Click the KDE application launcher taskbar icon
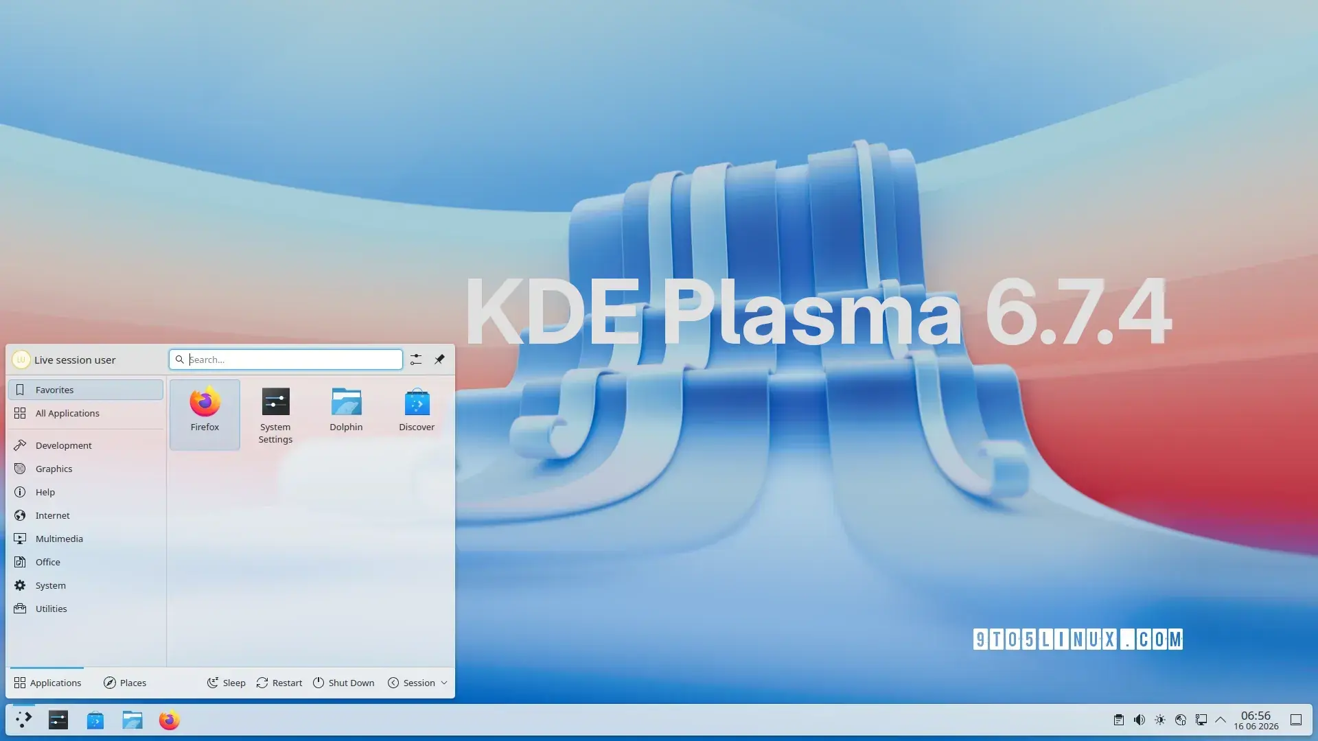Image resolution: width=1318 pixels, height=741 pixels. (24, 720)
